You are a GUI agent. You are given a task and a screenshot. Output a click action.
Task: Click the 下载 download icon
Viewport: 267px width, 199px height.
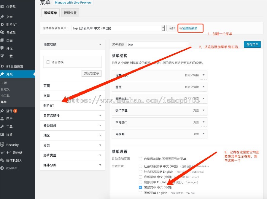click(2, 56)
